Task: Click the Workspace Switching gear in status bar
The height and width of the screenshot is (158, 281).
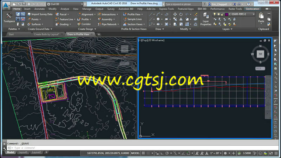Action: coord(225,153)
